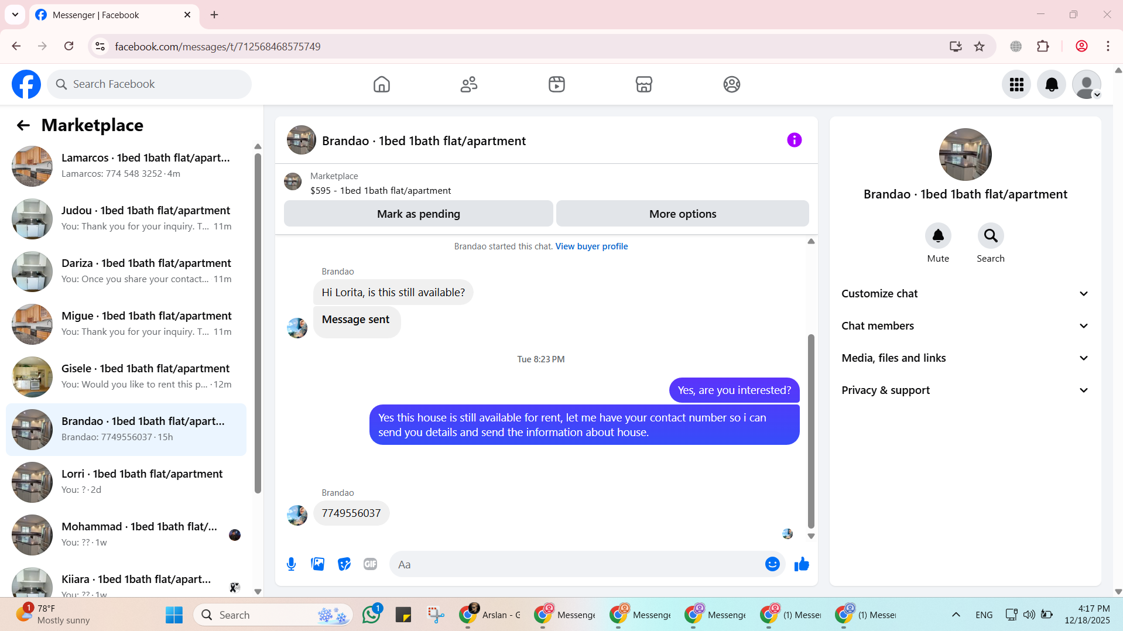The height and width of the screenshot is (631, 1123).
Task: Expand Media, files and links section
Action: pos(965,358)
